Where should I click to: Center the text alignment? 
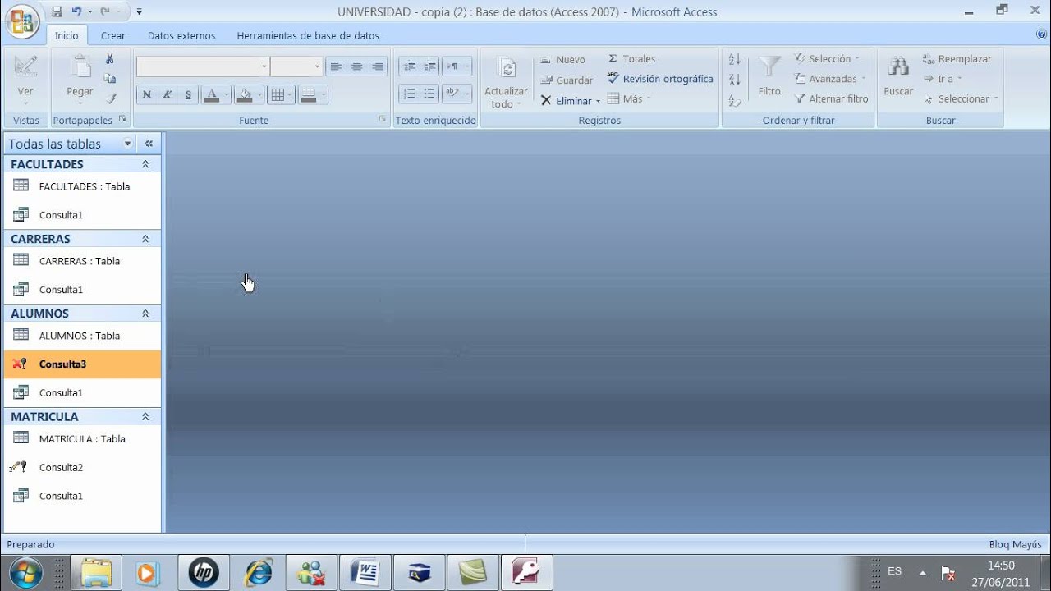[x=357, y=66]
